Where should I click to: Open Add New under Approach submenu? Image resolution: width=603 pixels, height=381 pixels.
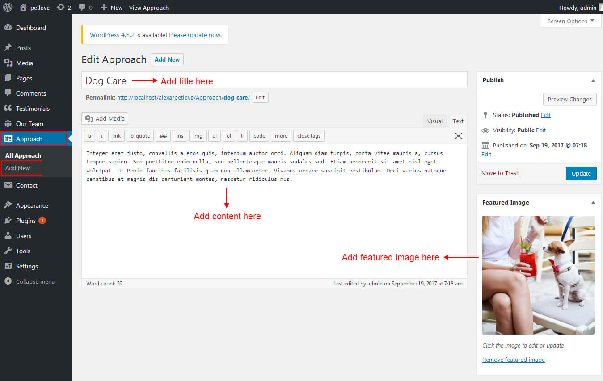tap(17, 168)
